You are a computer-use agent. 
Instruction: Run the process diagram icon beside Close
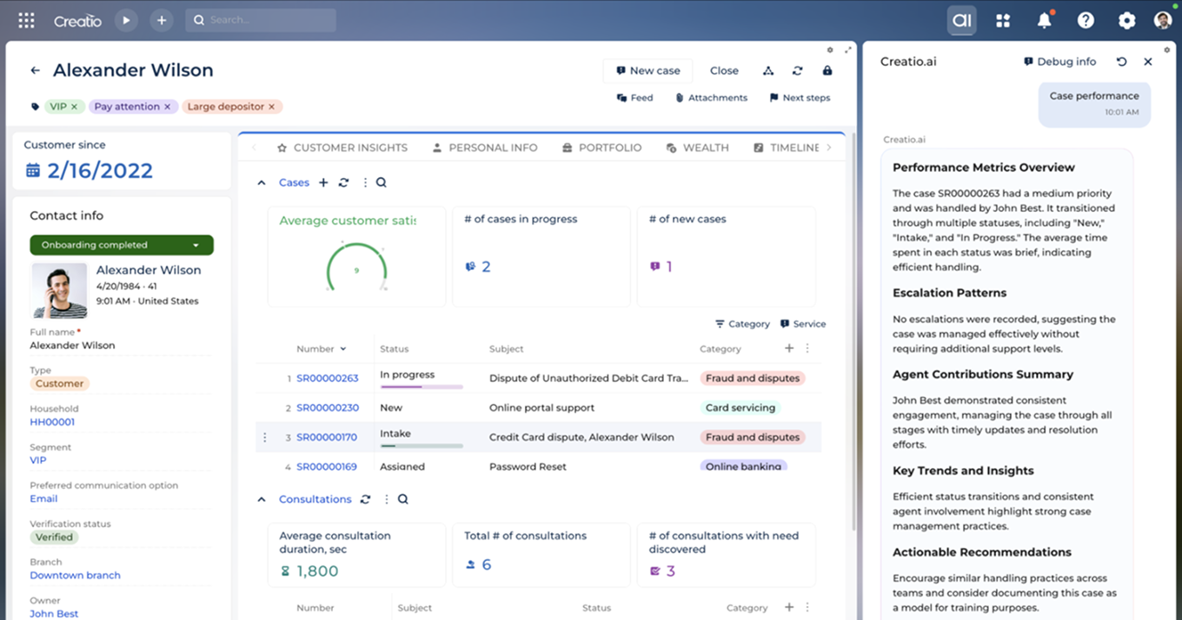[x=767, y=70]
